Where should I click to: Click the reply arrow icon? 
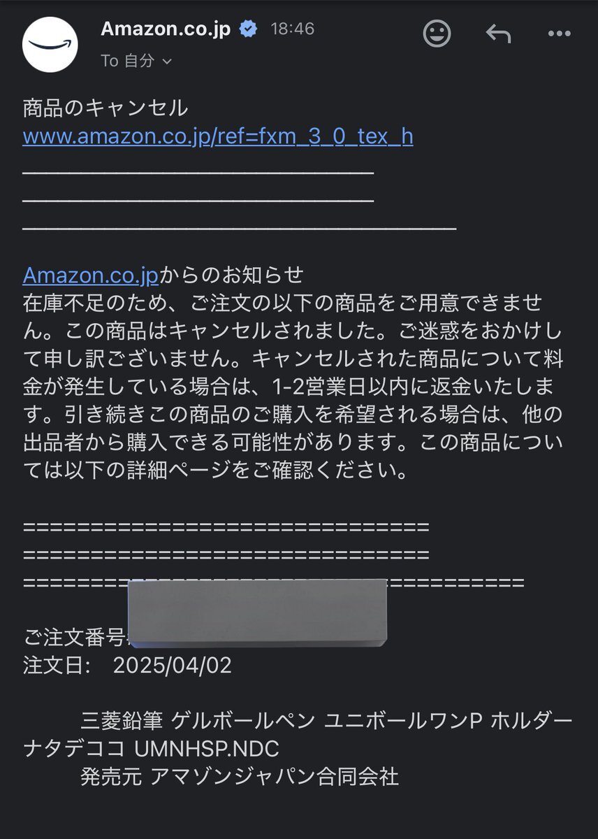coord(498,33)
